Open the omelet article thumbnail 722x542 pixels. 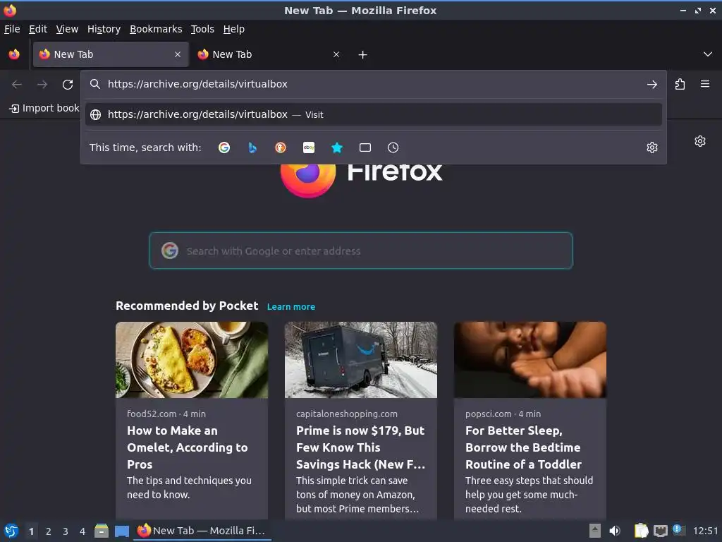coord(192,360)
